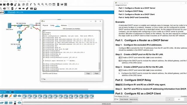The width and height of the screenshot is (187, 105).
Task: Select the CLI tab in R2 window
Action: click(58, 25)
